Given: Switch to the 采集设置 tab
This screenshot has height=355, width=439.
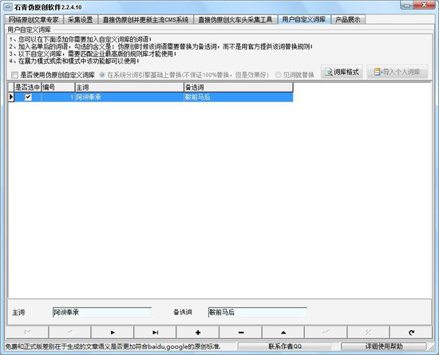Looking at the screenshot, I should (x=81, y=20).
